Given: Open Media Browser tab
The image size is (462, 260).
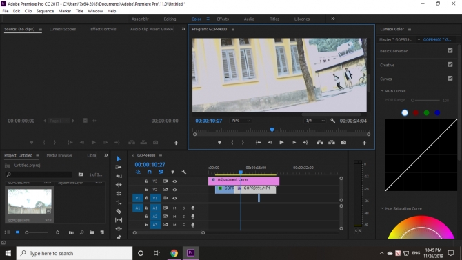Looking at the screenshot, I should (x=59, y=155).
